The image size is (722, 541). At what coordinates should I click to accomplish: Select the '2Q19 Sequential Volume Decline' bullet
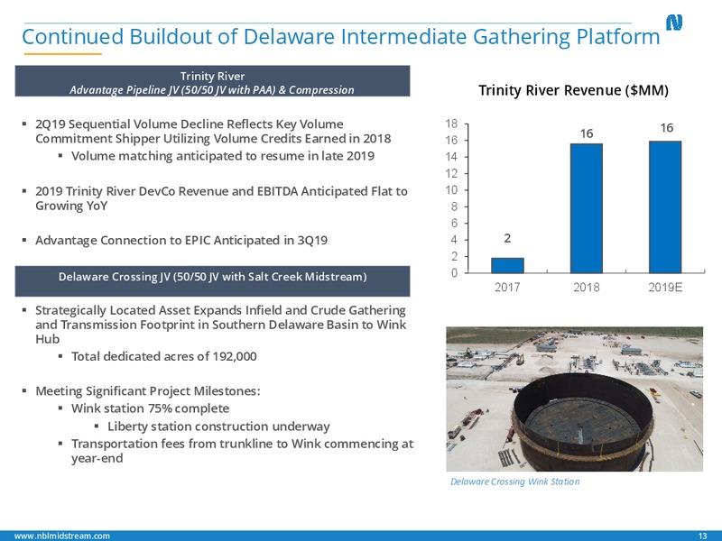point(213,131)
